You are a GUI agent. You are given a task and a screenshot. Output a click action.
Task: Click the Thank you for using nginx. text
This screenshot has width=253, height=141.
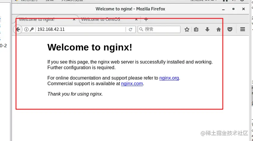point(75,94)
